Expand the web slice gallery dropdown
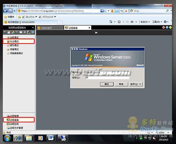Screen dimensions: 176x144 tap(55, 17)
